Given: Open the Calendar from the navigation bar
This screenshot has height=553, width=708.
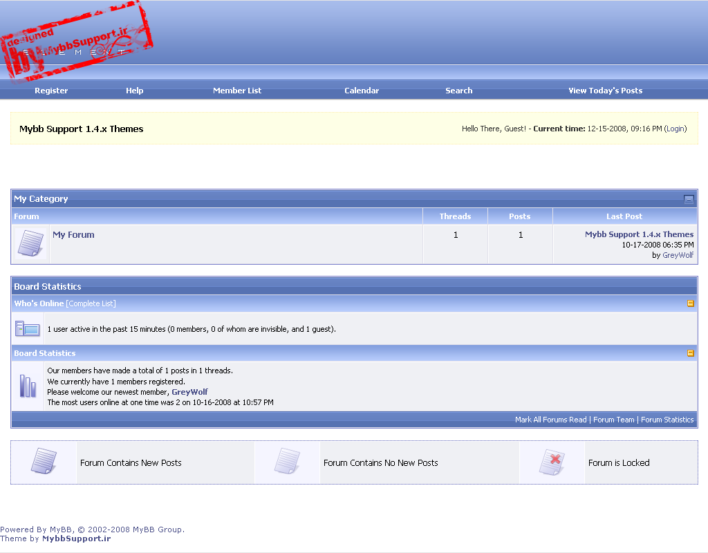Looking at the screenshot, I should pos(362,91).
